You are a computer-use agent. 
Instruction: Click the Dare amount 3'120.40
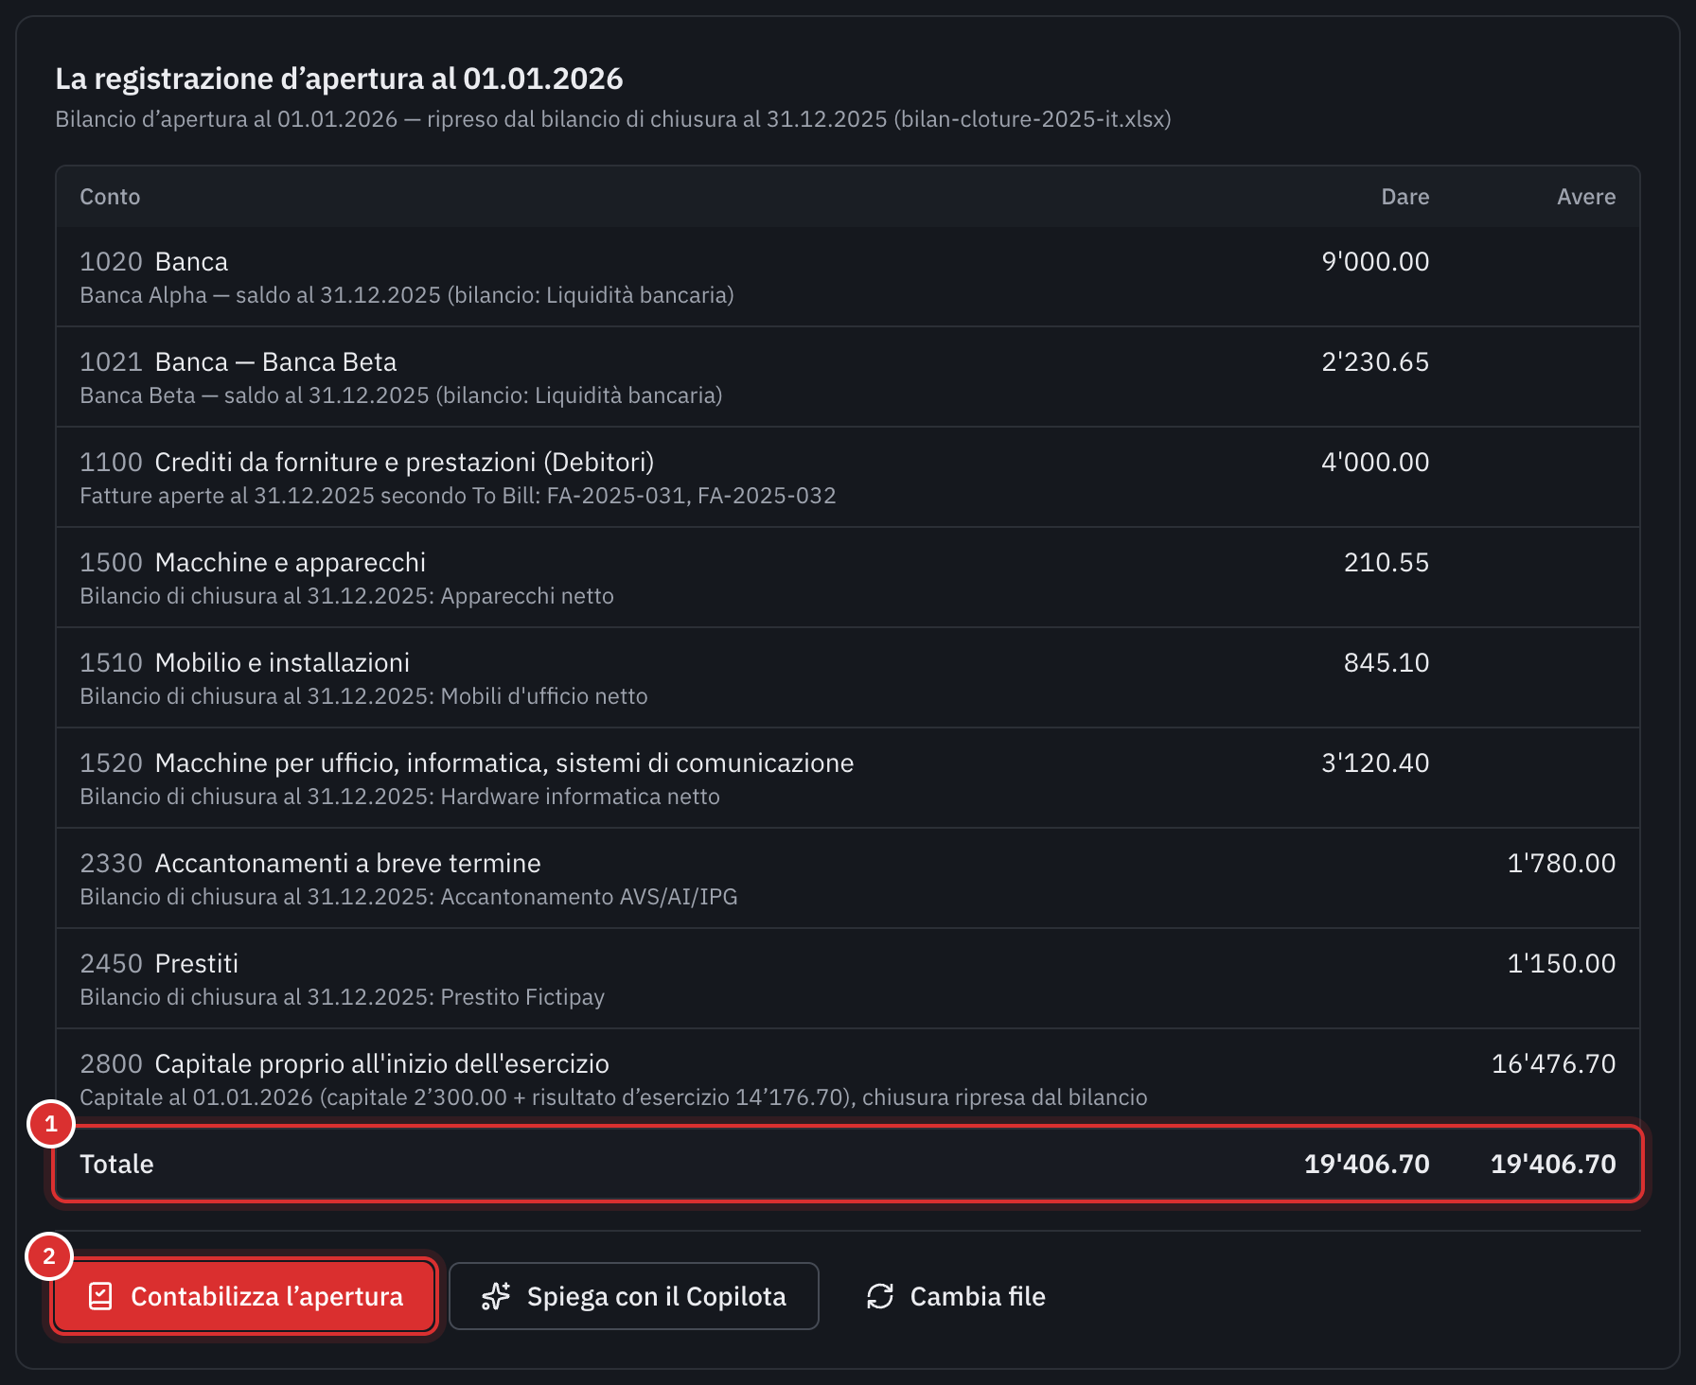coord(1375,763)
